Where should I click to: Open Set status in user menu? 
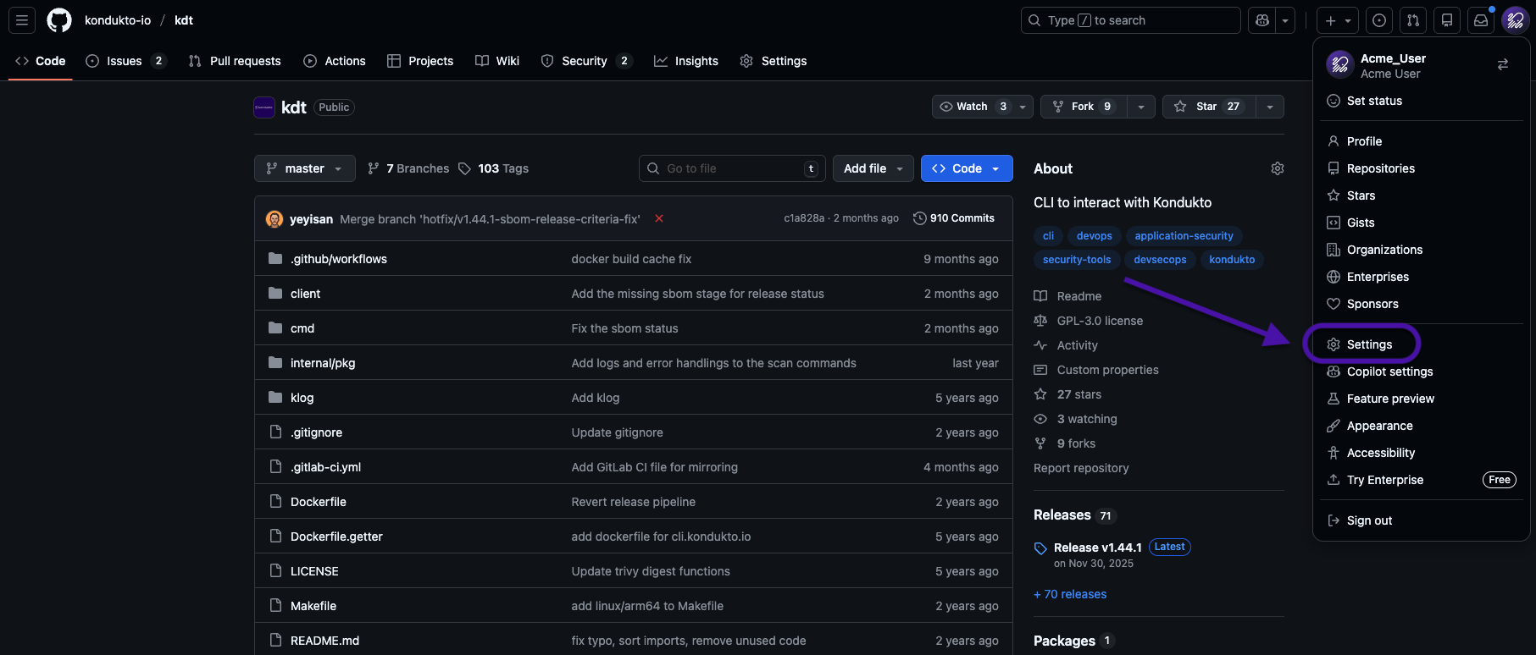click(1422, 101)
